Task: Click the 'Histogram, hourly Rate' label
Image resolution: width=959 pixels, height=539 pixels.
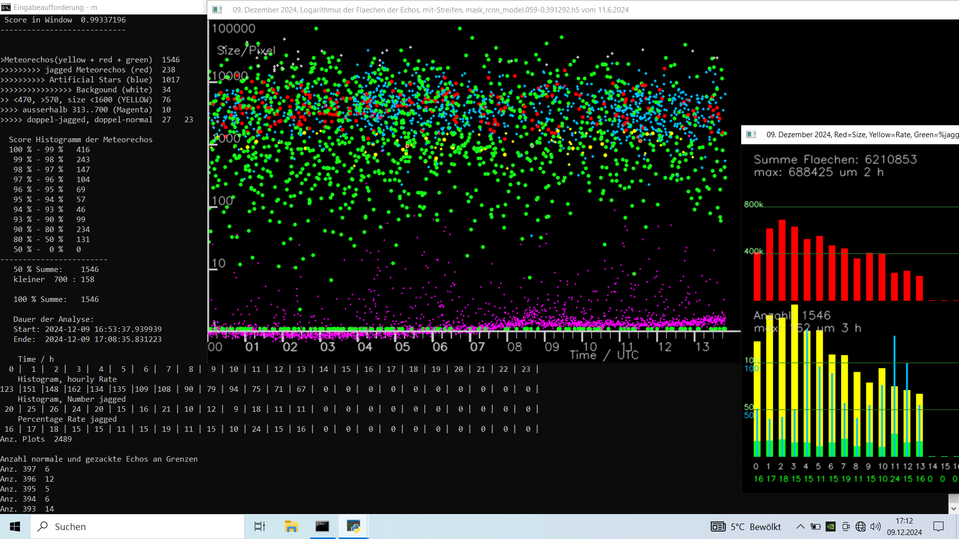Action: tap(67, 379)
